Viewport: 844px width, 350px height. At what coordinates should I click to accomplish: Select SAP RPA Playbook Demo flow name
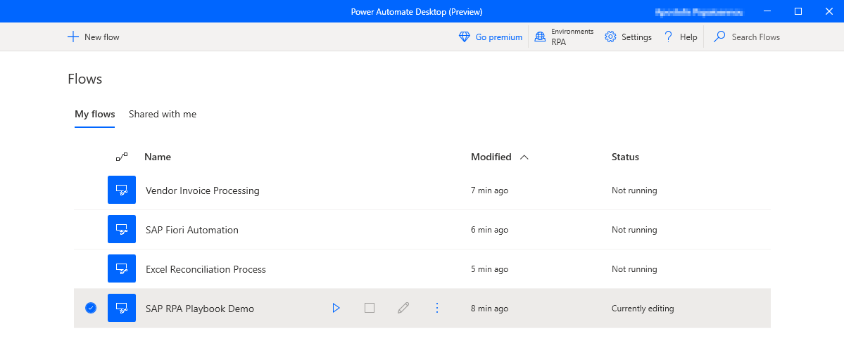(200, 309)
